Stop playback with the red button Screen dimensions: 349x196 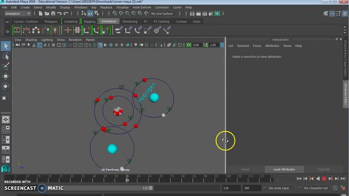324,179
